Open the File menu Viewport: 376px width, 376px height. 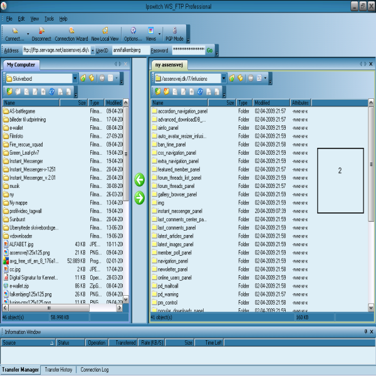9,19
